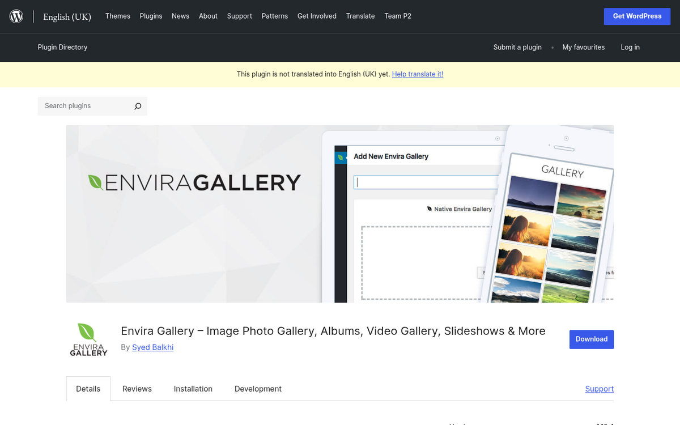Open the Themes menu item
680x425 pixels.
coord(117,16)
